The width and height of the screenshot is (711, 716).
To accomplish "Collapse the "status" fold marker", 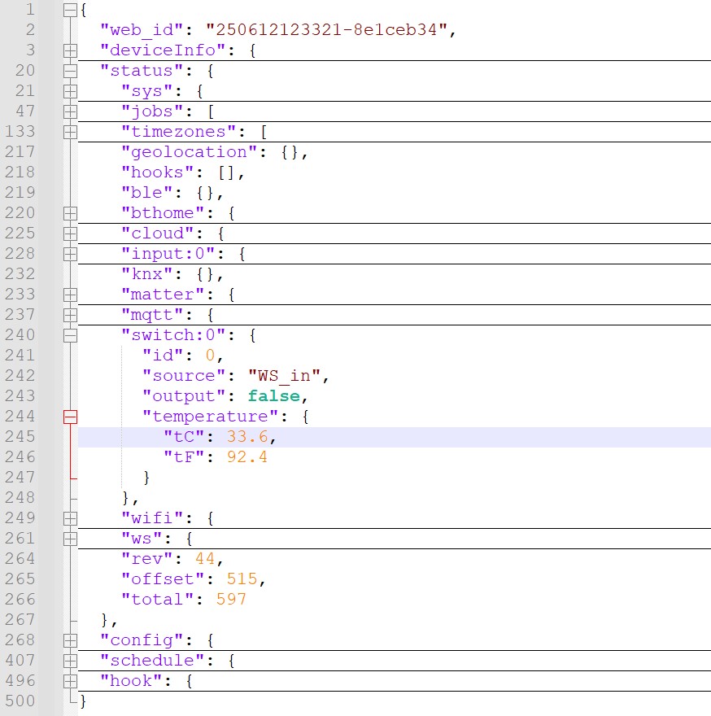I will [x=70, y=72].
